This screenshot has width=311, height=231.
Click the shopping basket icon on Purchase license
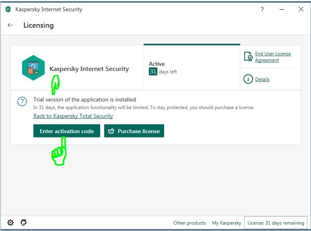(111, 131)
